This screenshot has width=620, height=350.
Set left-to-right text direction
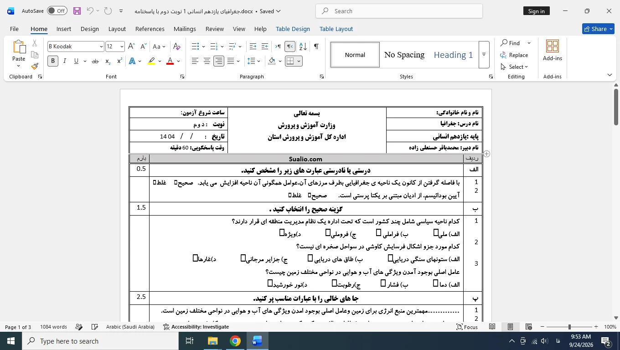pyautogui.click(x=278, y=46)
